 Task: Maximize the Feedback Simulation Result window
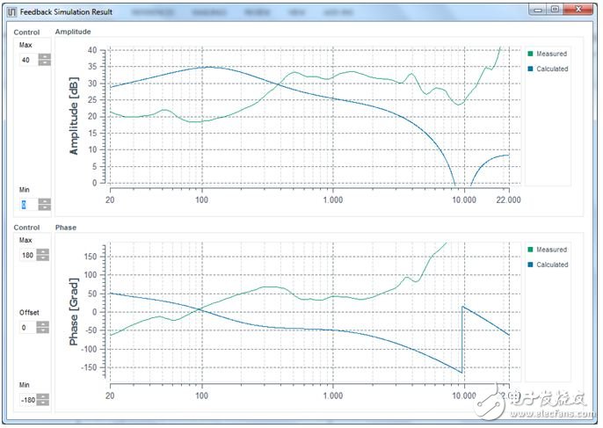click(555, 10)
